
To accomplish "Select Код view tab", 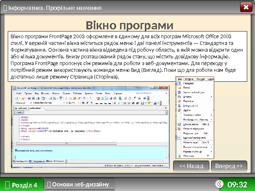I will (49, 161).
